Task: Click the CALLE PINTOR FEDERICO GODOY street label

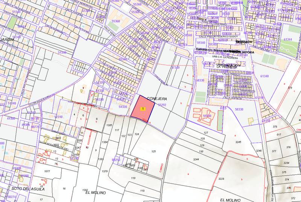Action: tap(218, 37)
